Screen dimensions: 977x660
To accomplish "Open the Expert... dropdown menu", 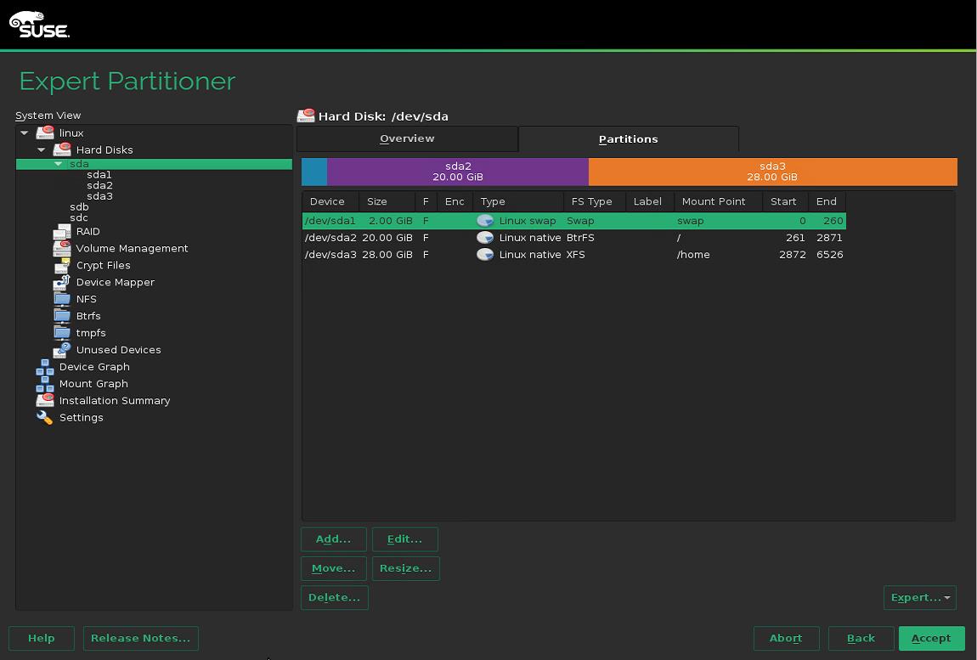I will [920, 597].
